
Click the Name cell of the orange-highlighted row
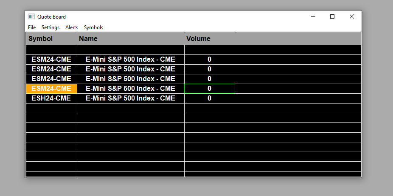(131, 89)
